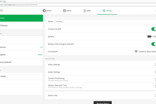Switch to the Mode tab label
The width and height of the screenshot is (156, 104).
pyautogui.click(x=89, y=11)
